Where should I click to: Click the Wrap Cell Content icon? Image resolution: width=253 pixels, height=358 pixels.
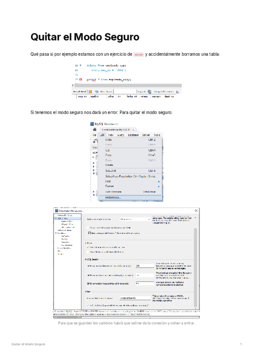click(178, 92)
